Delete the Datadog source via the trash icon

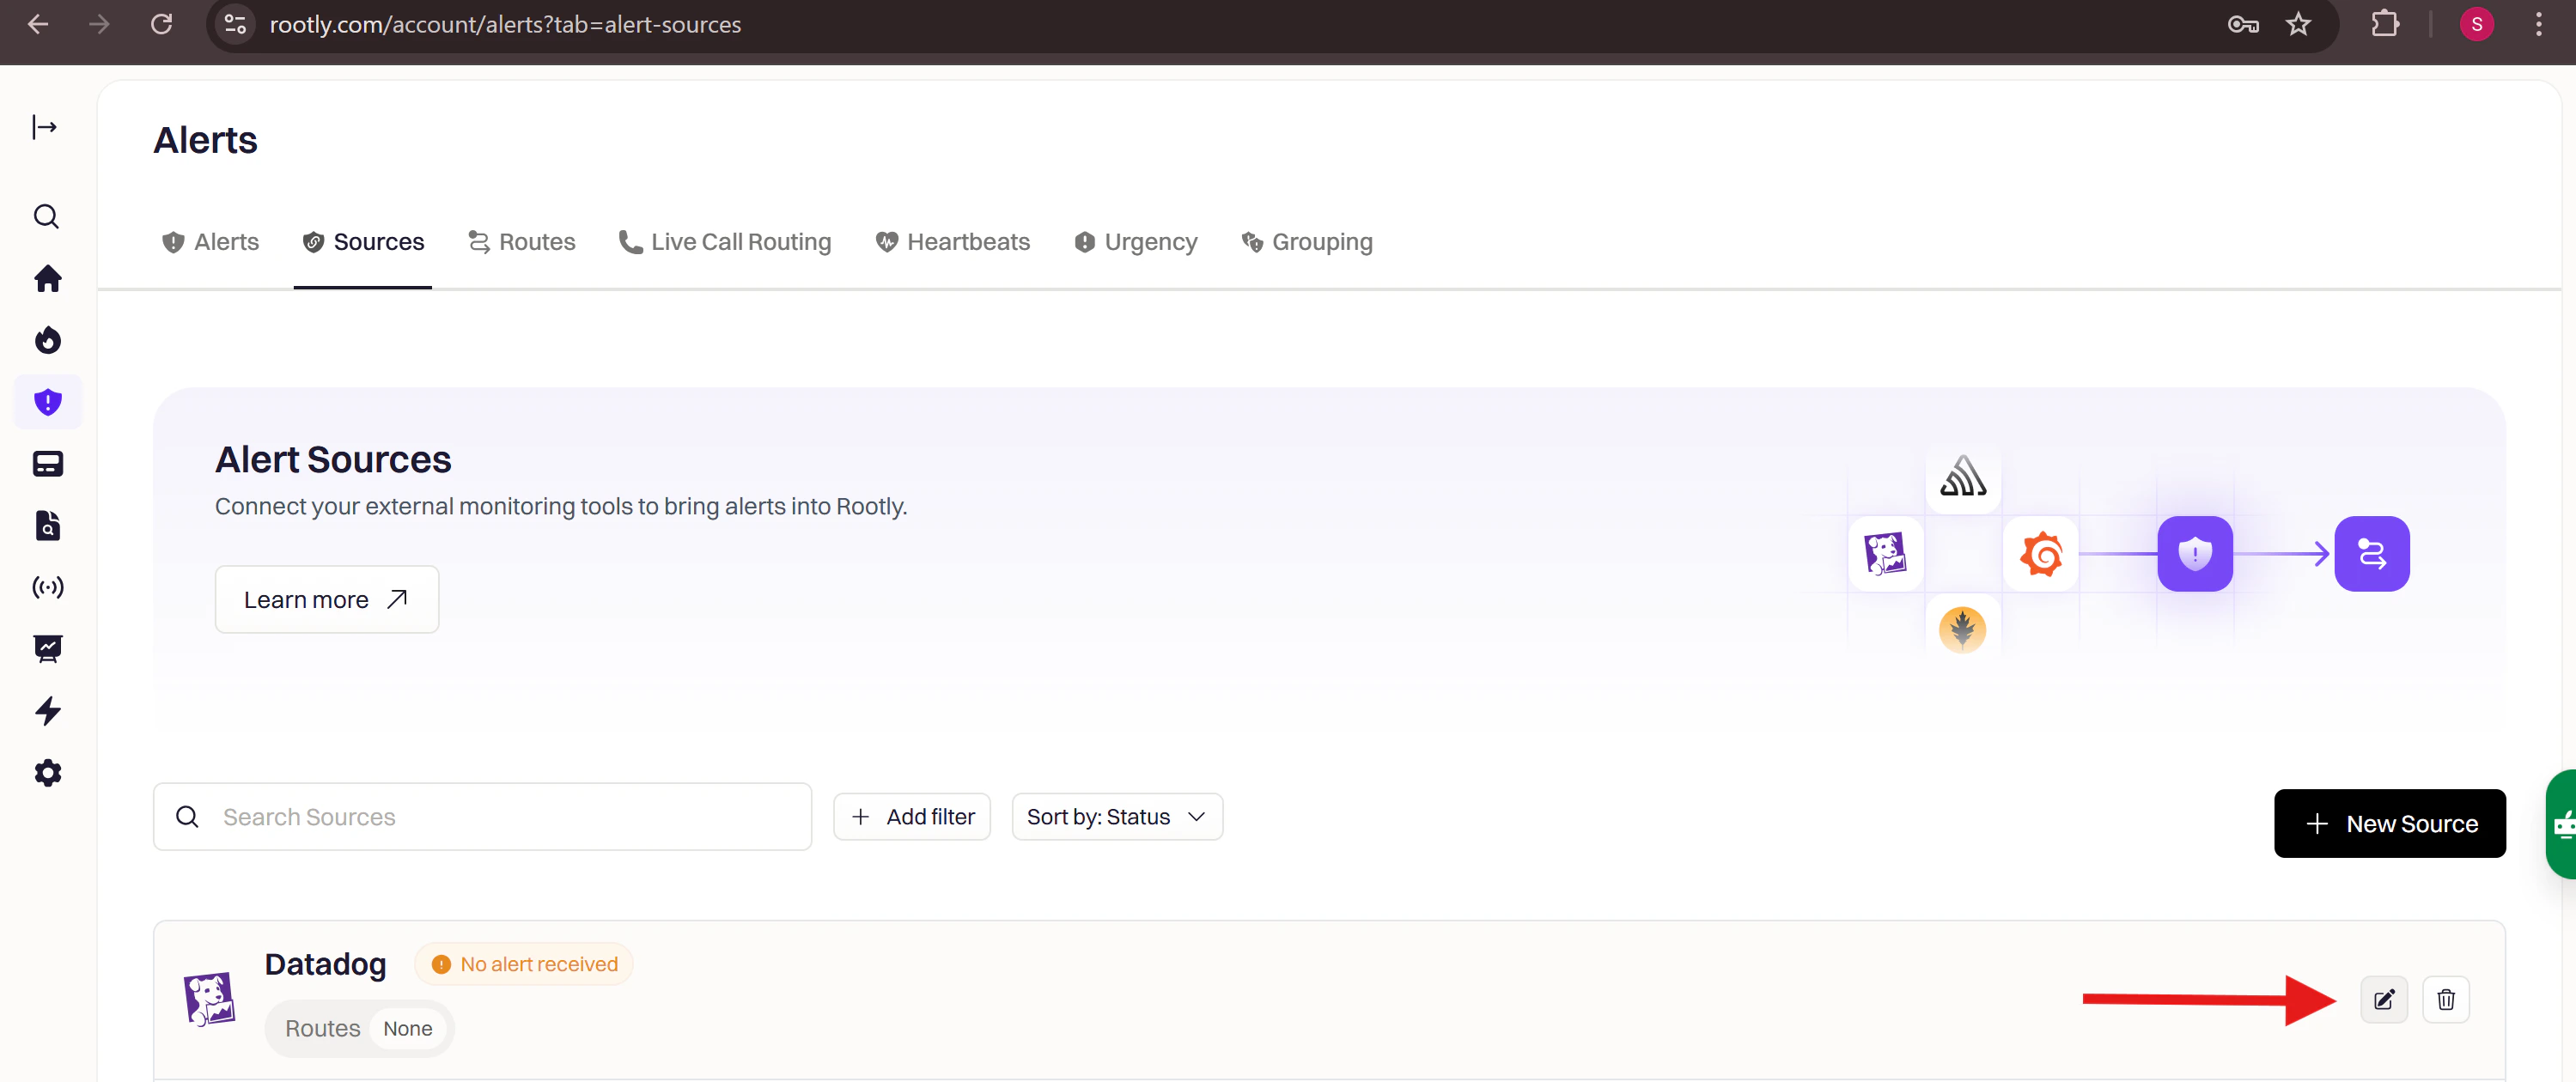click(2446, 999)
